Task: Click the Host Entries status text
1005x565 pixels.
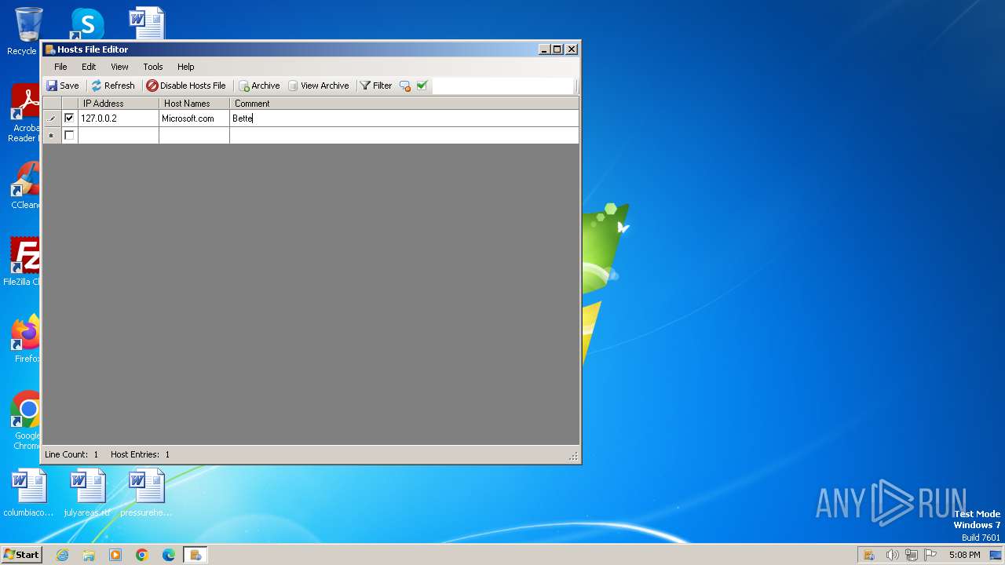Action: click(x=140, y=454)
